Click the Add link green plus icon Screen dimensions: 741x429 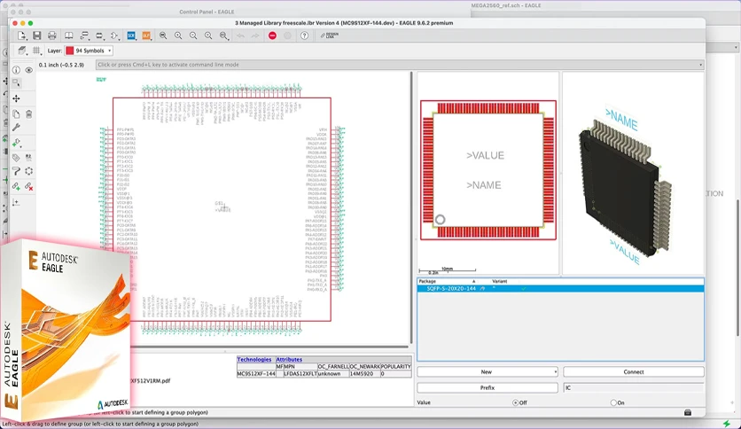[16, 187]
